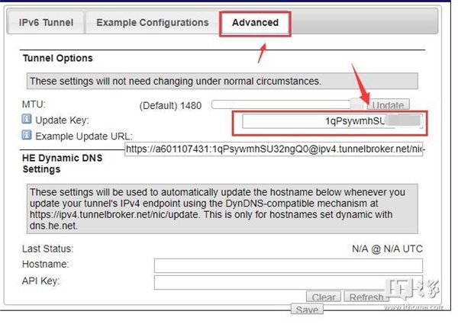Click the DynDNS-compatible mechanism description box
The image size is (458, 324).
click(222, 209)
